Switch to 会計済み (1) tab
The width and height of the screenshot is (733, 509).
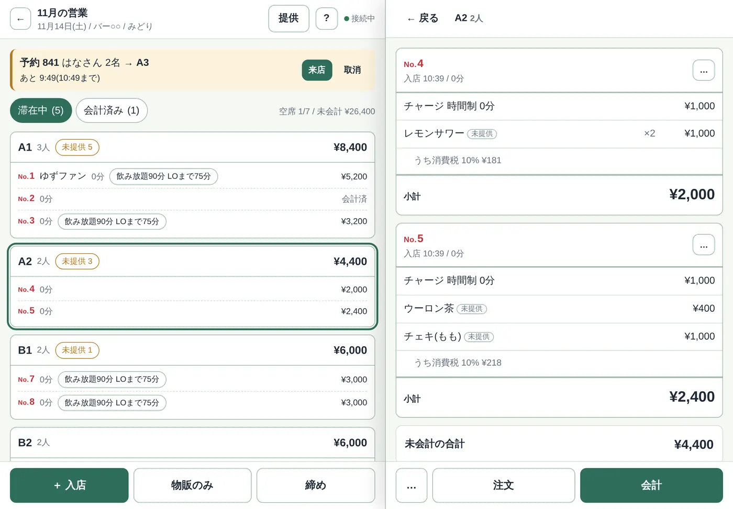[112, 110]
